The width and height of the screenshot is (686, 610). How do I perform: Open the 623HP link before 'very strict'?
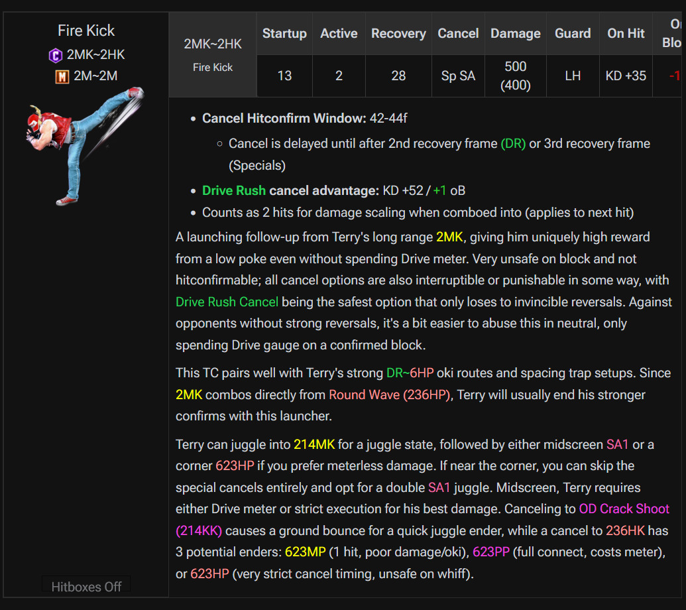tap(209, 574)
